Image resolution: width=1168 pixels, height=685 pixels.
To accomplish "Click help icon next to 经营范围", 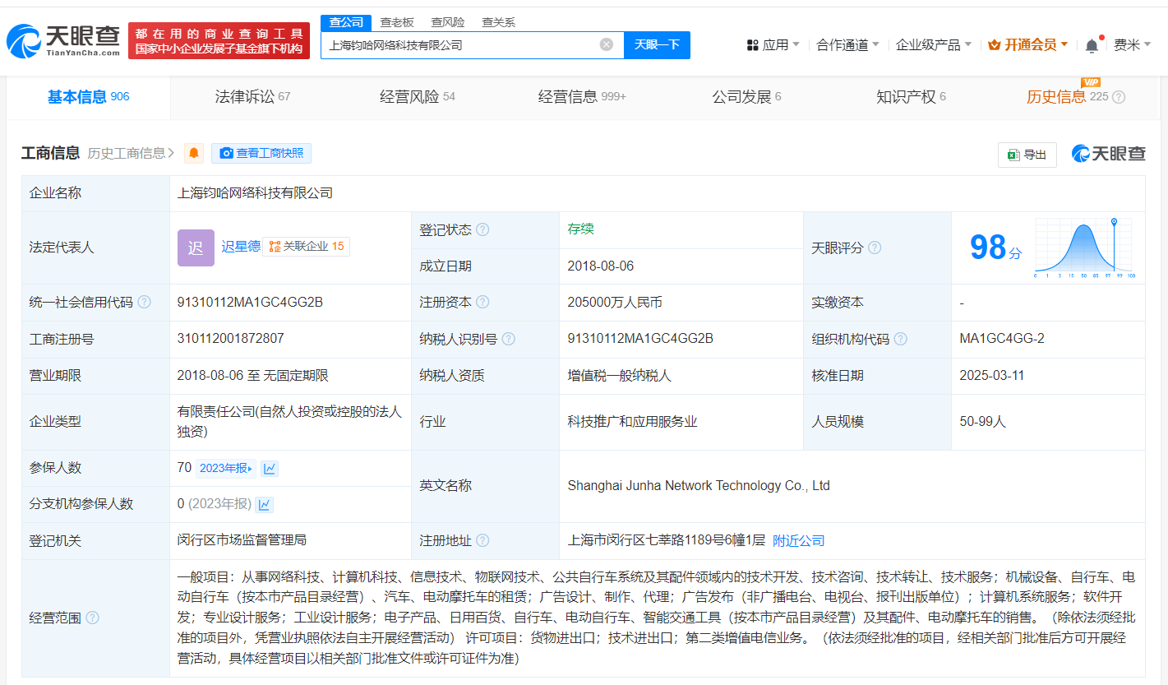I will [92, 618].
